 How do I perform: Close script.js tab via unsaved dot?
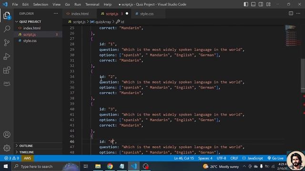[x=127, y=14]
